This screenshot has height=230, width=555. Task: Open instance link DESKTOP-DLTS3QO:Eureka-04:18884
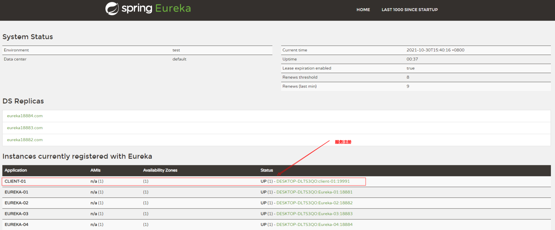[314, 224]
